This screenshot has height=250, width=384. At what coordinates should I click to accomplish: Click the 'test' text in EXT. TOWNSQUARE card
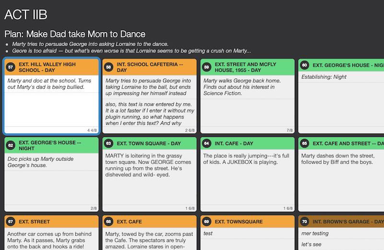tap(208, 234)
